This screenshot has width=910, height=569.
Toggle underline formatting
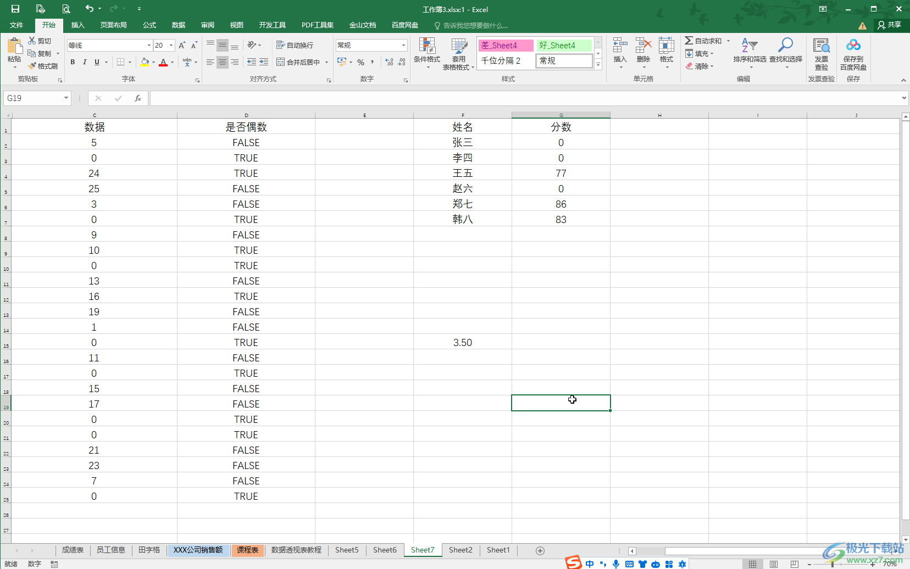(x=97, y=62)
